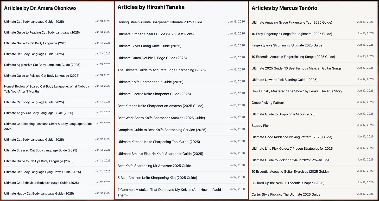
Task: Open the 'Creep Picking Pattern' article
Action: pos(268,103)
